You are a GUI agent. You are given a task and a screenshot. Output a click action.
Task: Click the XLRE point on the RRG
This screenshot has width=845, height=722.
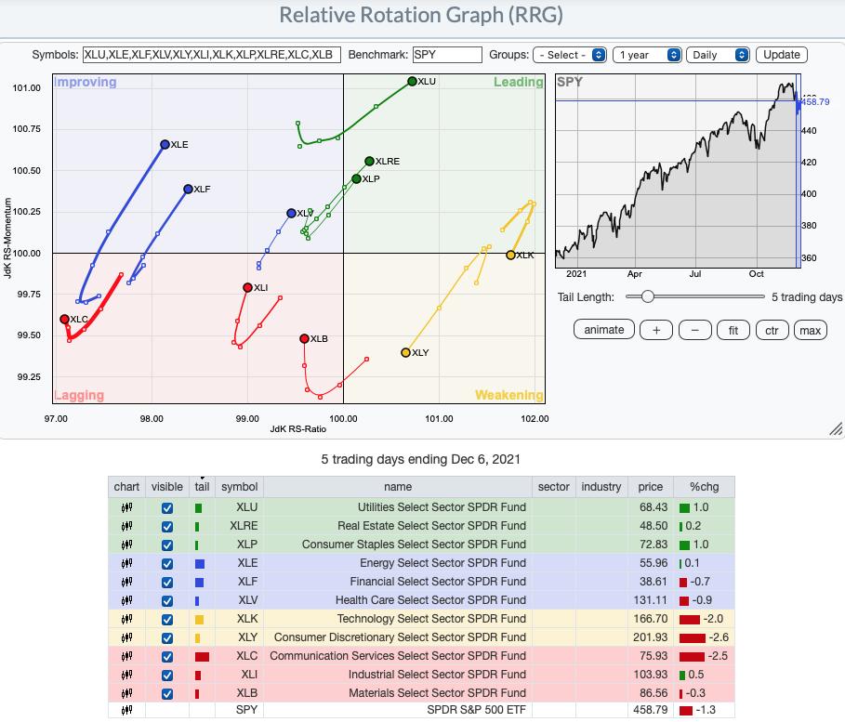(369, 161)
